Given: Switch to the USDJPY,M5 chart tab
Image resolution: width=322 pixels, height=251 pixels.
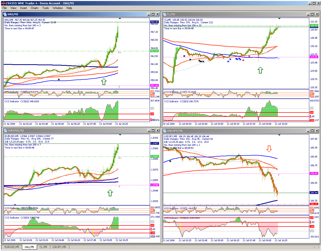Looking at the screenshot, I should click(59, 247).
